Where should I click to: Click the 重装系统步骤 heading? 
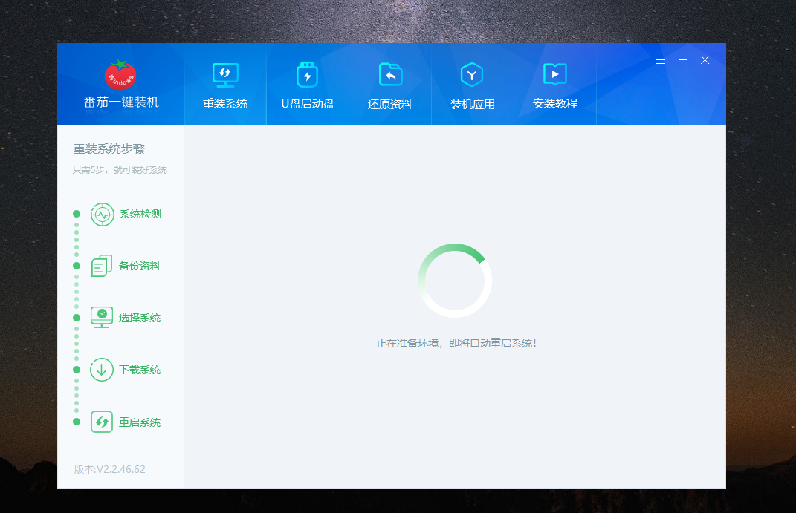click(x=109, y=149)
